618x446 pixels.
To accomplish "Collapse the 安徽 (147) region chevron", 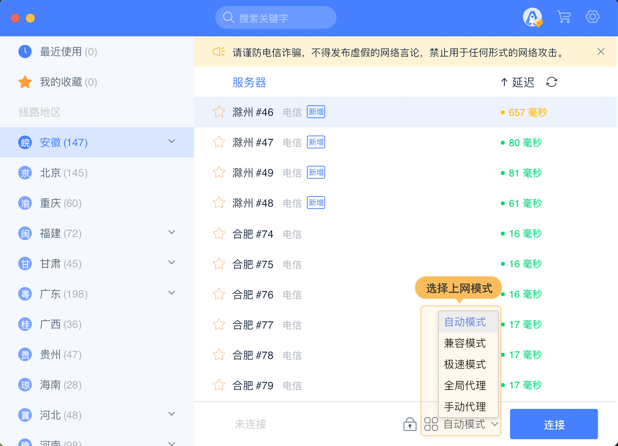I will pos(172,142).
